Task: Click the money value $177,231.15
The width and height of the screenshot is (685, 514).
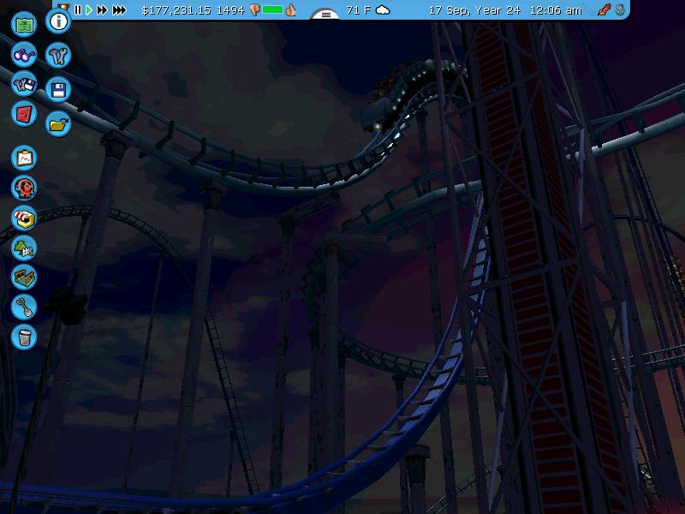Action: 176,10
